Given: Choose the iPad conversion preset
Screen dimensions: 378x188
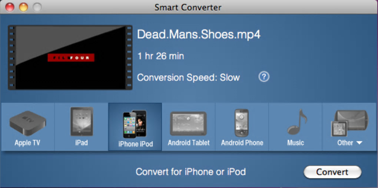Looking at the screenshot, I should pyautogui.click(x=81, y=127).
